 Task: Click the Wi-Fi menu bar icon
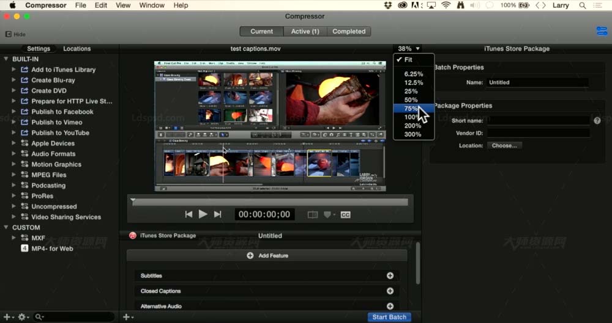tap(446, 5)
